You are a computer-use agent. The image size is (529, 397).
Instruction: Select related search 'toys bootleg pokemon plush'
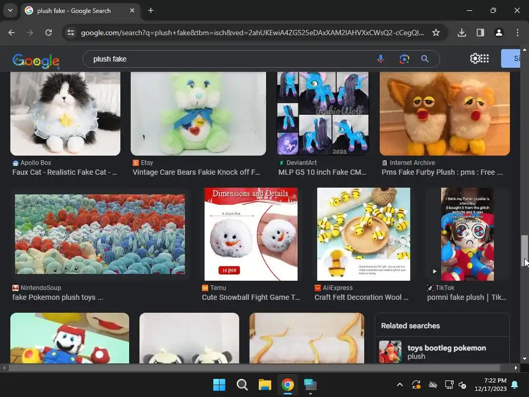[442, 352]
